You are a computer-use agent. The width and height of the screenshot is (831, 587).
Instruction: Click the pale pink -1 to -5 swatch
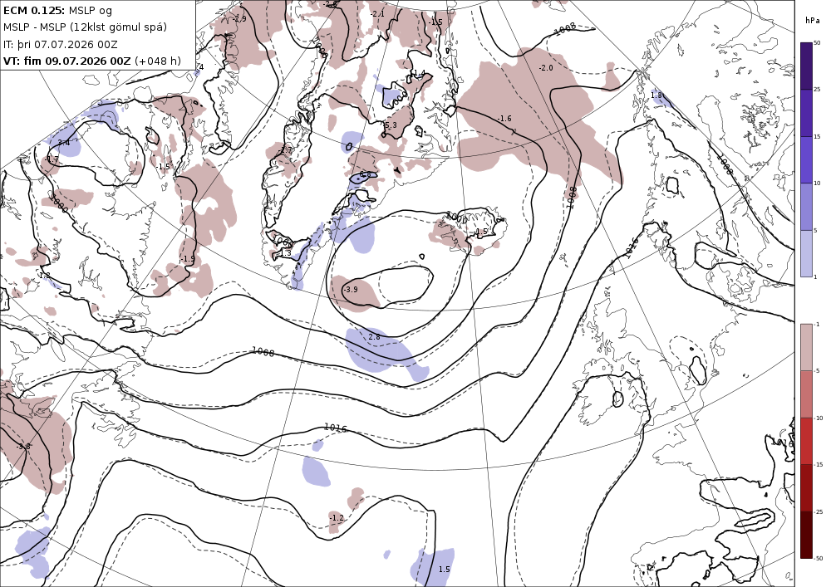click(806, 347)
